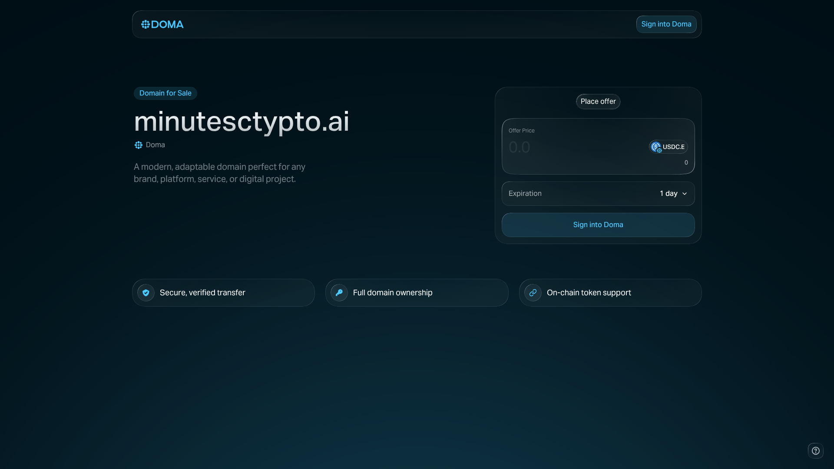
Task: Click the Expiration label text
Action: pos(525,194)
